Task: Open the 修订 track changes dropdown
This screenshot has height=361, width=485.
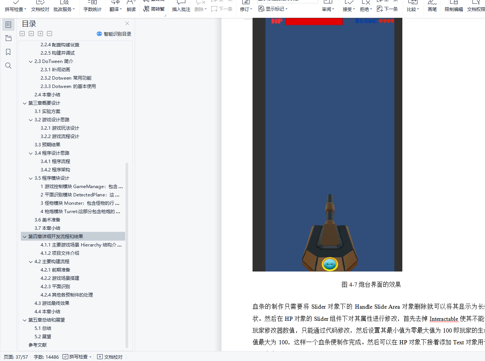Action: tap(246, 9)
